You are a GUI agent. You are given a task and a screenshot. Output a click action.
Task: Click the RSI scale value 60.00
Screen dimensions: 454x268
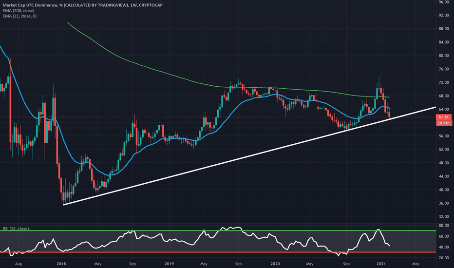pos(444,236)
